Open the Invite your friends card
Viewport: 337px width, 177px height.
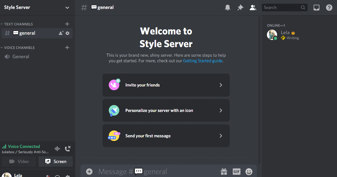pyautogui.click(x=166, y=85)
